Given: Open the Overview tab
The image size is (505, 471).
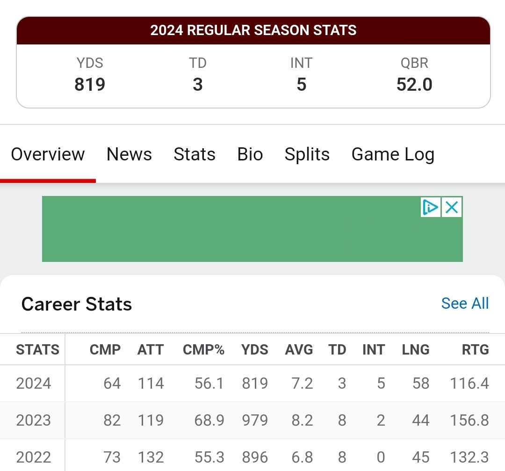Looking at the screenshot, I should [x=48, y=154].
